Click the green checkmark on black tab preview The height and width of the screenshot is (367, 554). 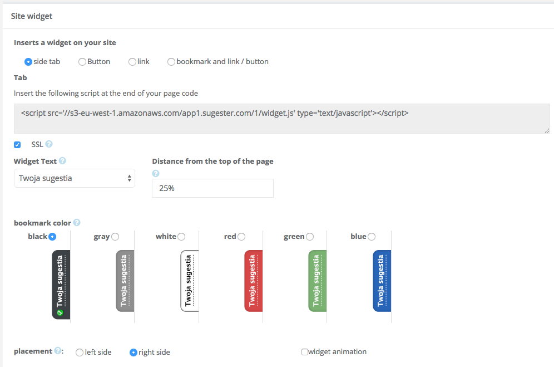point(61,314)
